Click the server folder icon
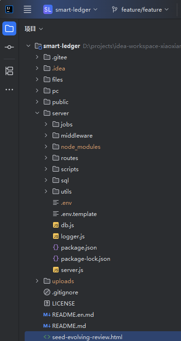181x341 pixels. pyautogui.click(x=47, y=113)
